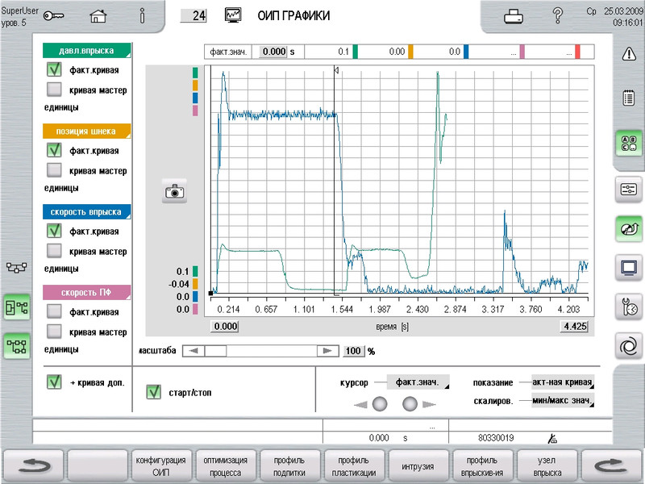This screenshot has height=484, width=645.
Task: Click the forward arrow button at bottom right
Action: point(612,466)
